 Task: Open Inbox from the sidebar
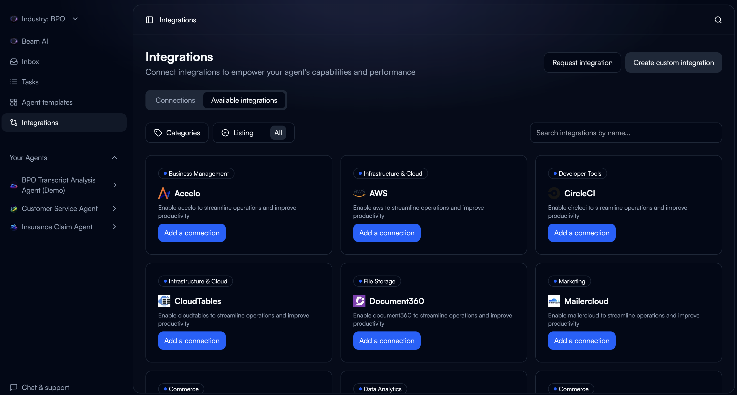(x=30, y=62)
